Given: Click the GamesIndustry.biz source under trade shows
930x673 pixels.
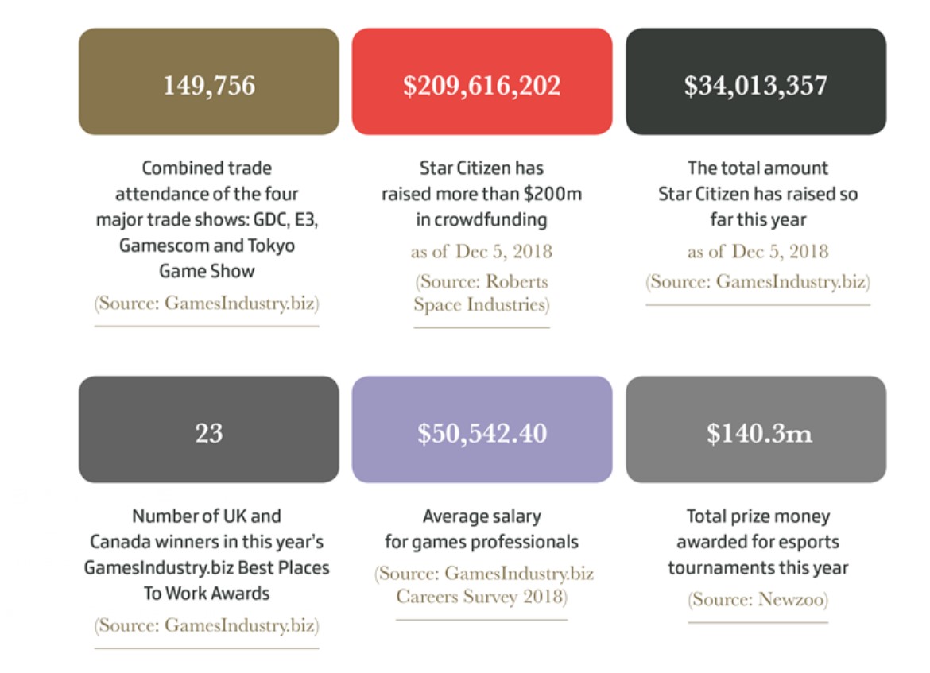Looking at the screenshot, I should pos(207,303).
